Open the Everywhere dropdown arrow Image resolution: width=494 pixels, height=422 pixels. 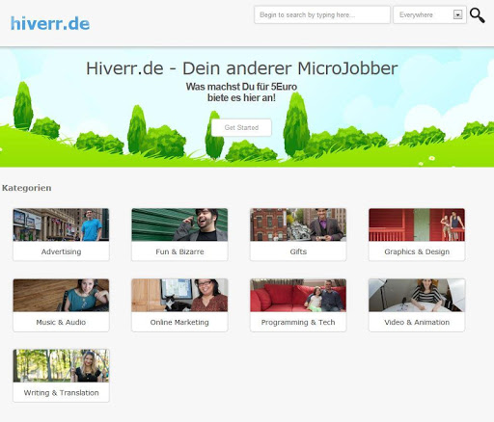coord(457,14)
